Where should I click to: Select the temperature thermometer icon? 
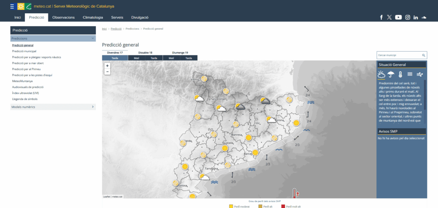(400, 74)
